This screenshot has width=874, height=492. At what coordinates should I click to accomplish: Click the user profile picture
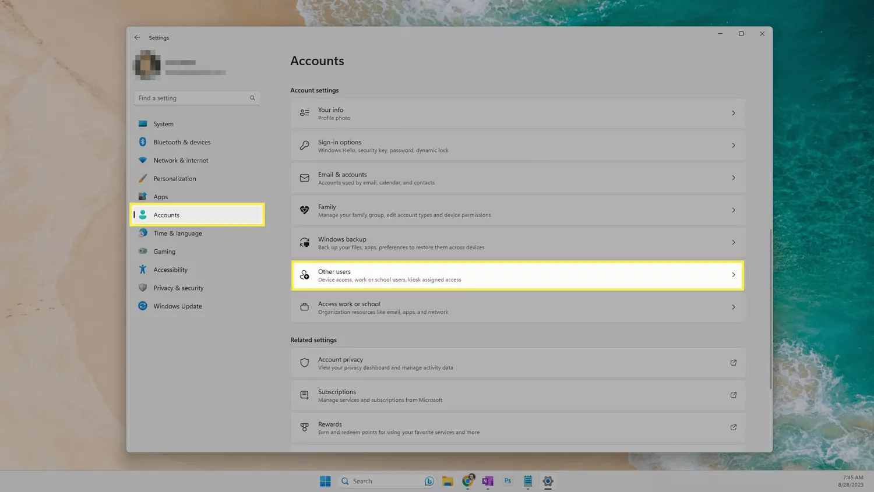(x=147, y=65)
